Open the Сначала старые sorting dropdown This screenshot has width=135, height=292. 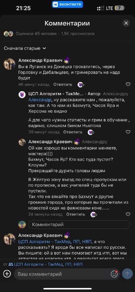25,49
